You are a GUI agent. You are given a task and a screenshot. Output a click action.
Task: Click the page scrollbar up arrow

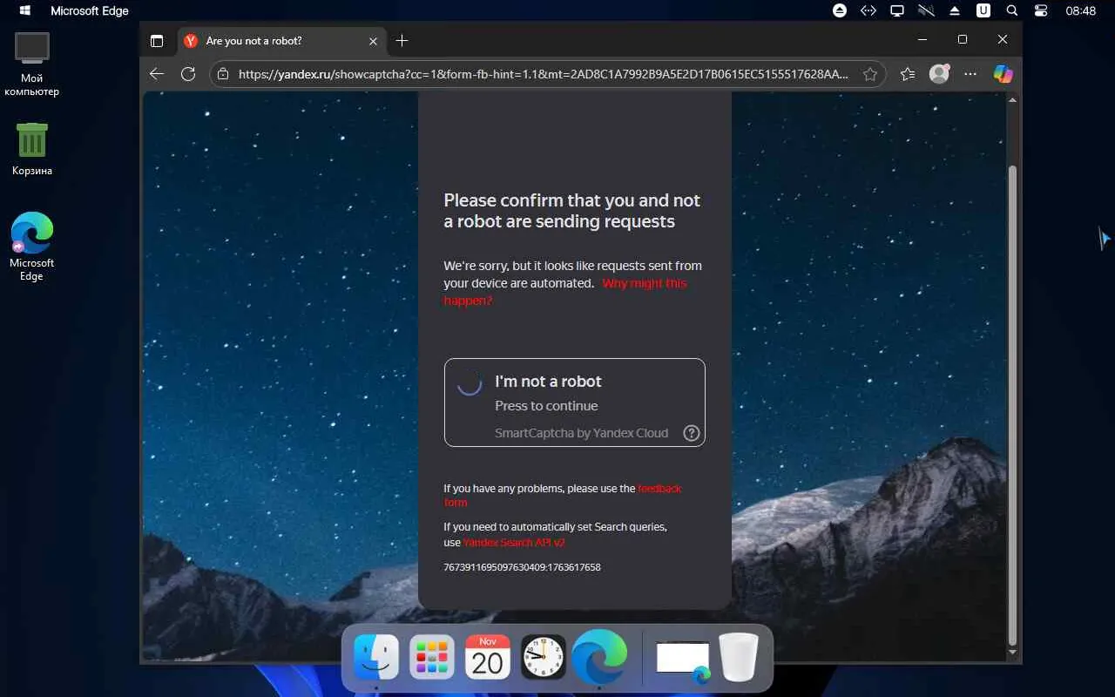point(1012,99)
